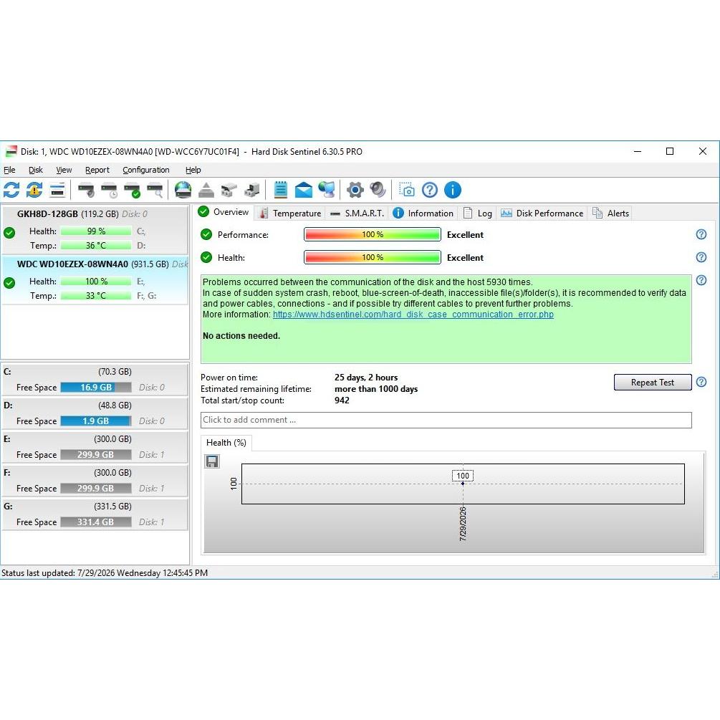Click the comment input field

click(446, 420)
